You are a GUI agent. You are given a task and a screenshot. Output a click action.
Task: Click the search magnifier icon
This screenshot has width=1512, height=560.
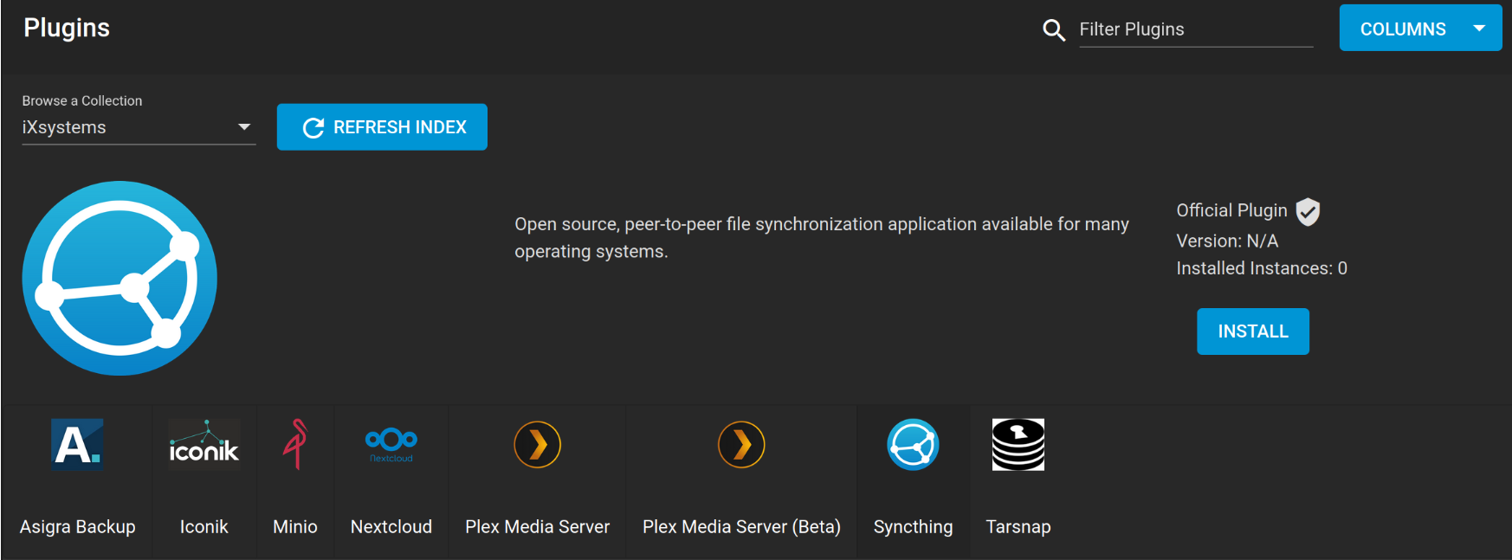pos(1054,30)
